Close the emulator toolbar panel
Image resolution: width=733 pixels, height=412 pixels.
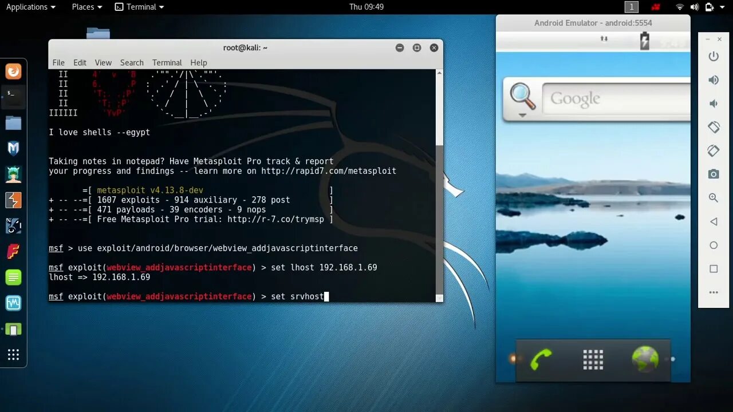(720, 39)
